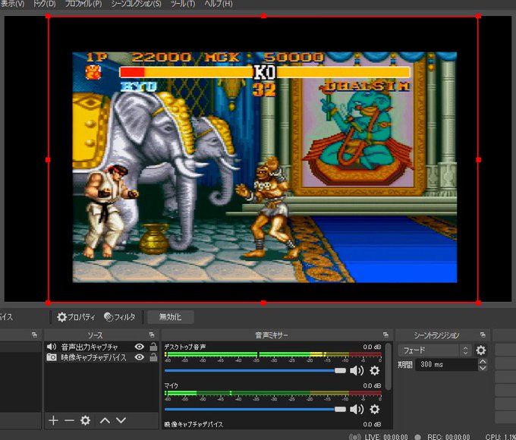Pop out the ソース dock panel

point(152,335)
